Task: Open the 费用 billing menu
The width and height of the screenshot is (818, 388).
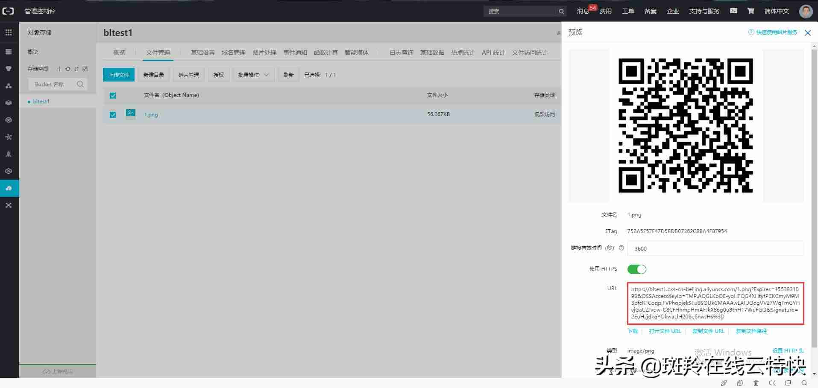Action: pyautogui.click(x=606, y=11)
